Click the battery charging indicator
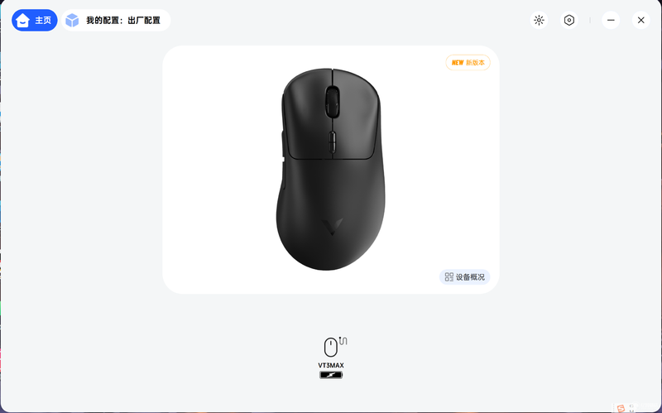 [331, 375]
